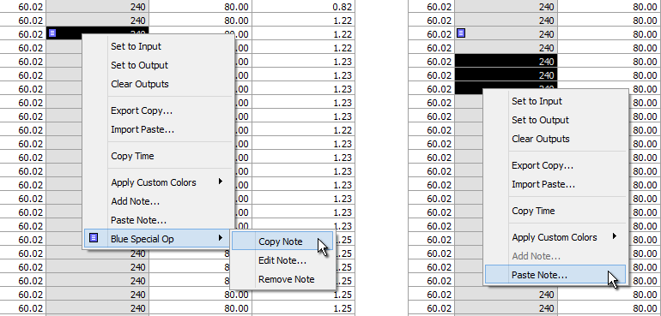This screenshot has height=316, width=661.
Task: Select Set to Output in the right menu
Action: click(540, 121)
